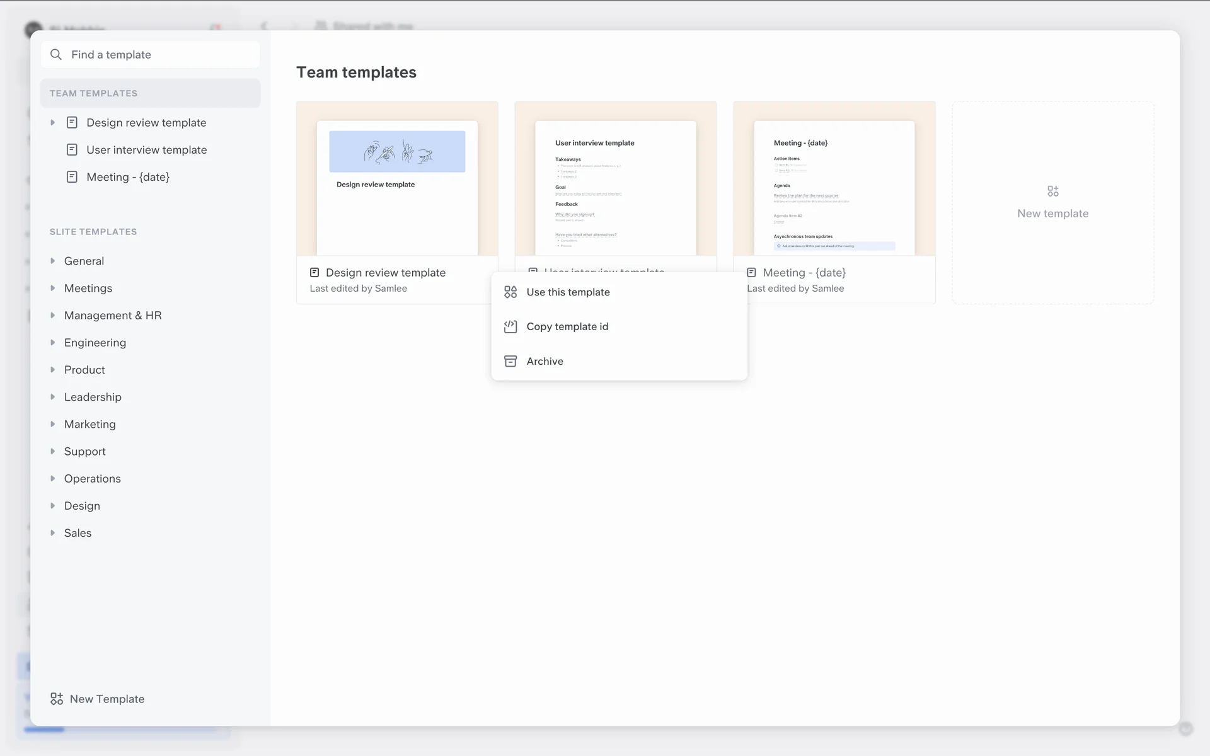Open the Meeting - {date} template thumbnail

point(834,183)
